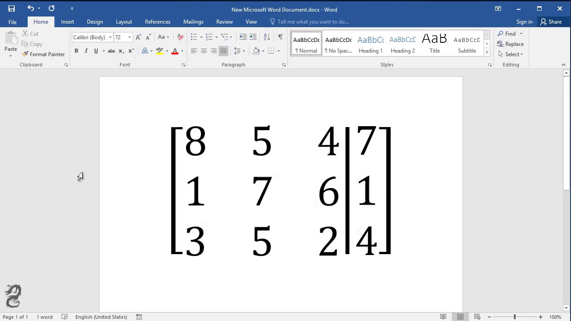This screenshot has height=321, width=571.
Task: Open the font name dropdown
Action: click(110, 37)
